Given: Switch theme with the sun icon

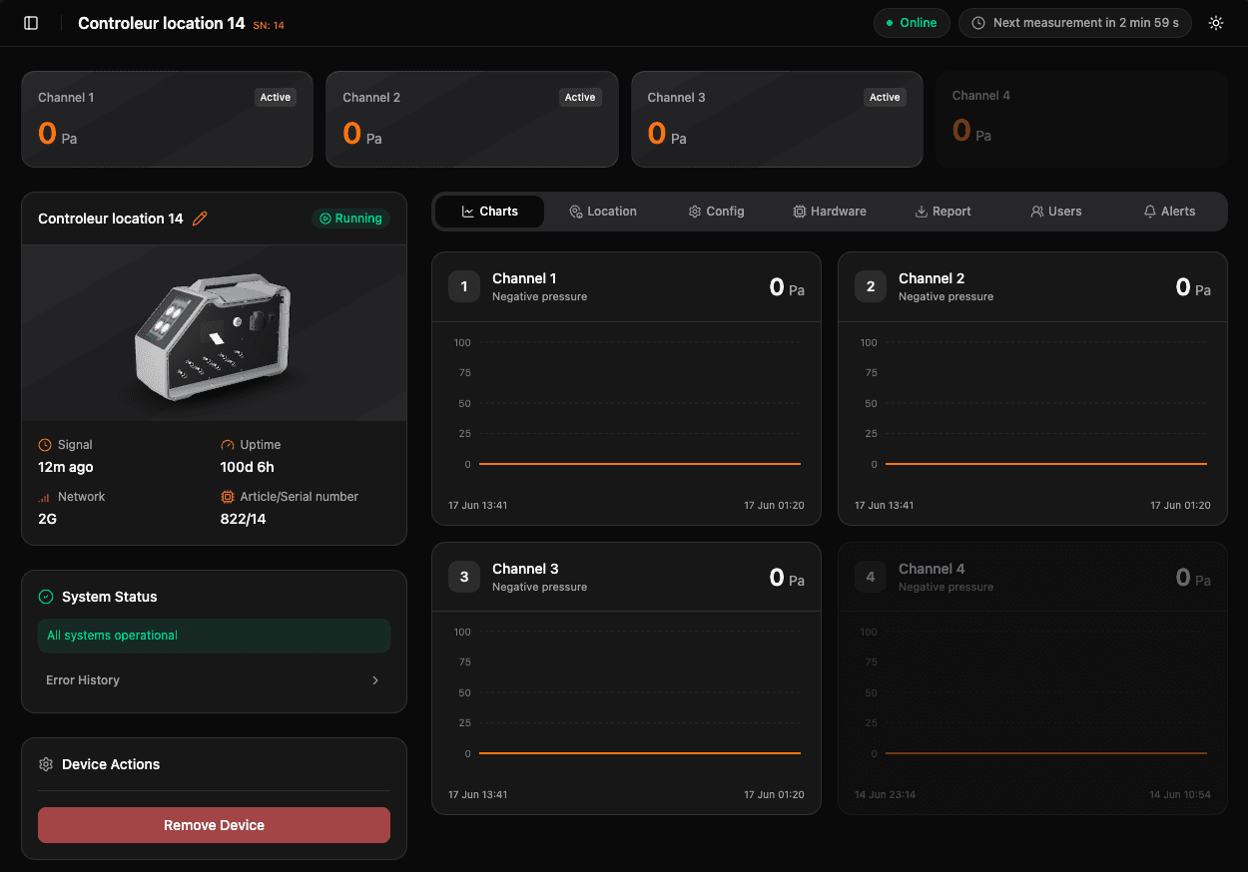Looking at the screenshot, I should click(1215, 23).
